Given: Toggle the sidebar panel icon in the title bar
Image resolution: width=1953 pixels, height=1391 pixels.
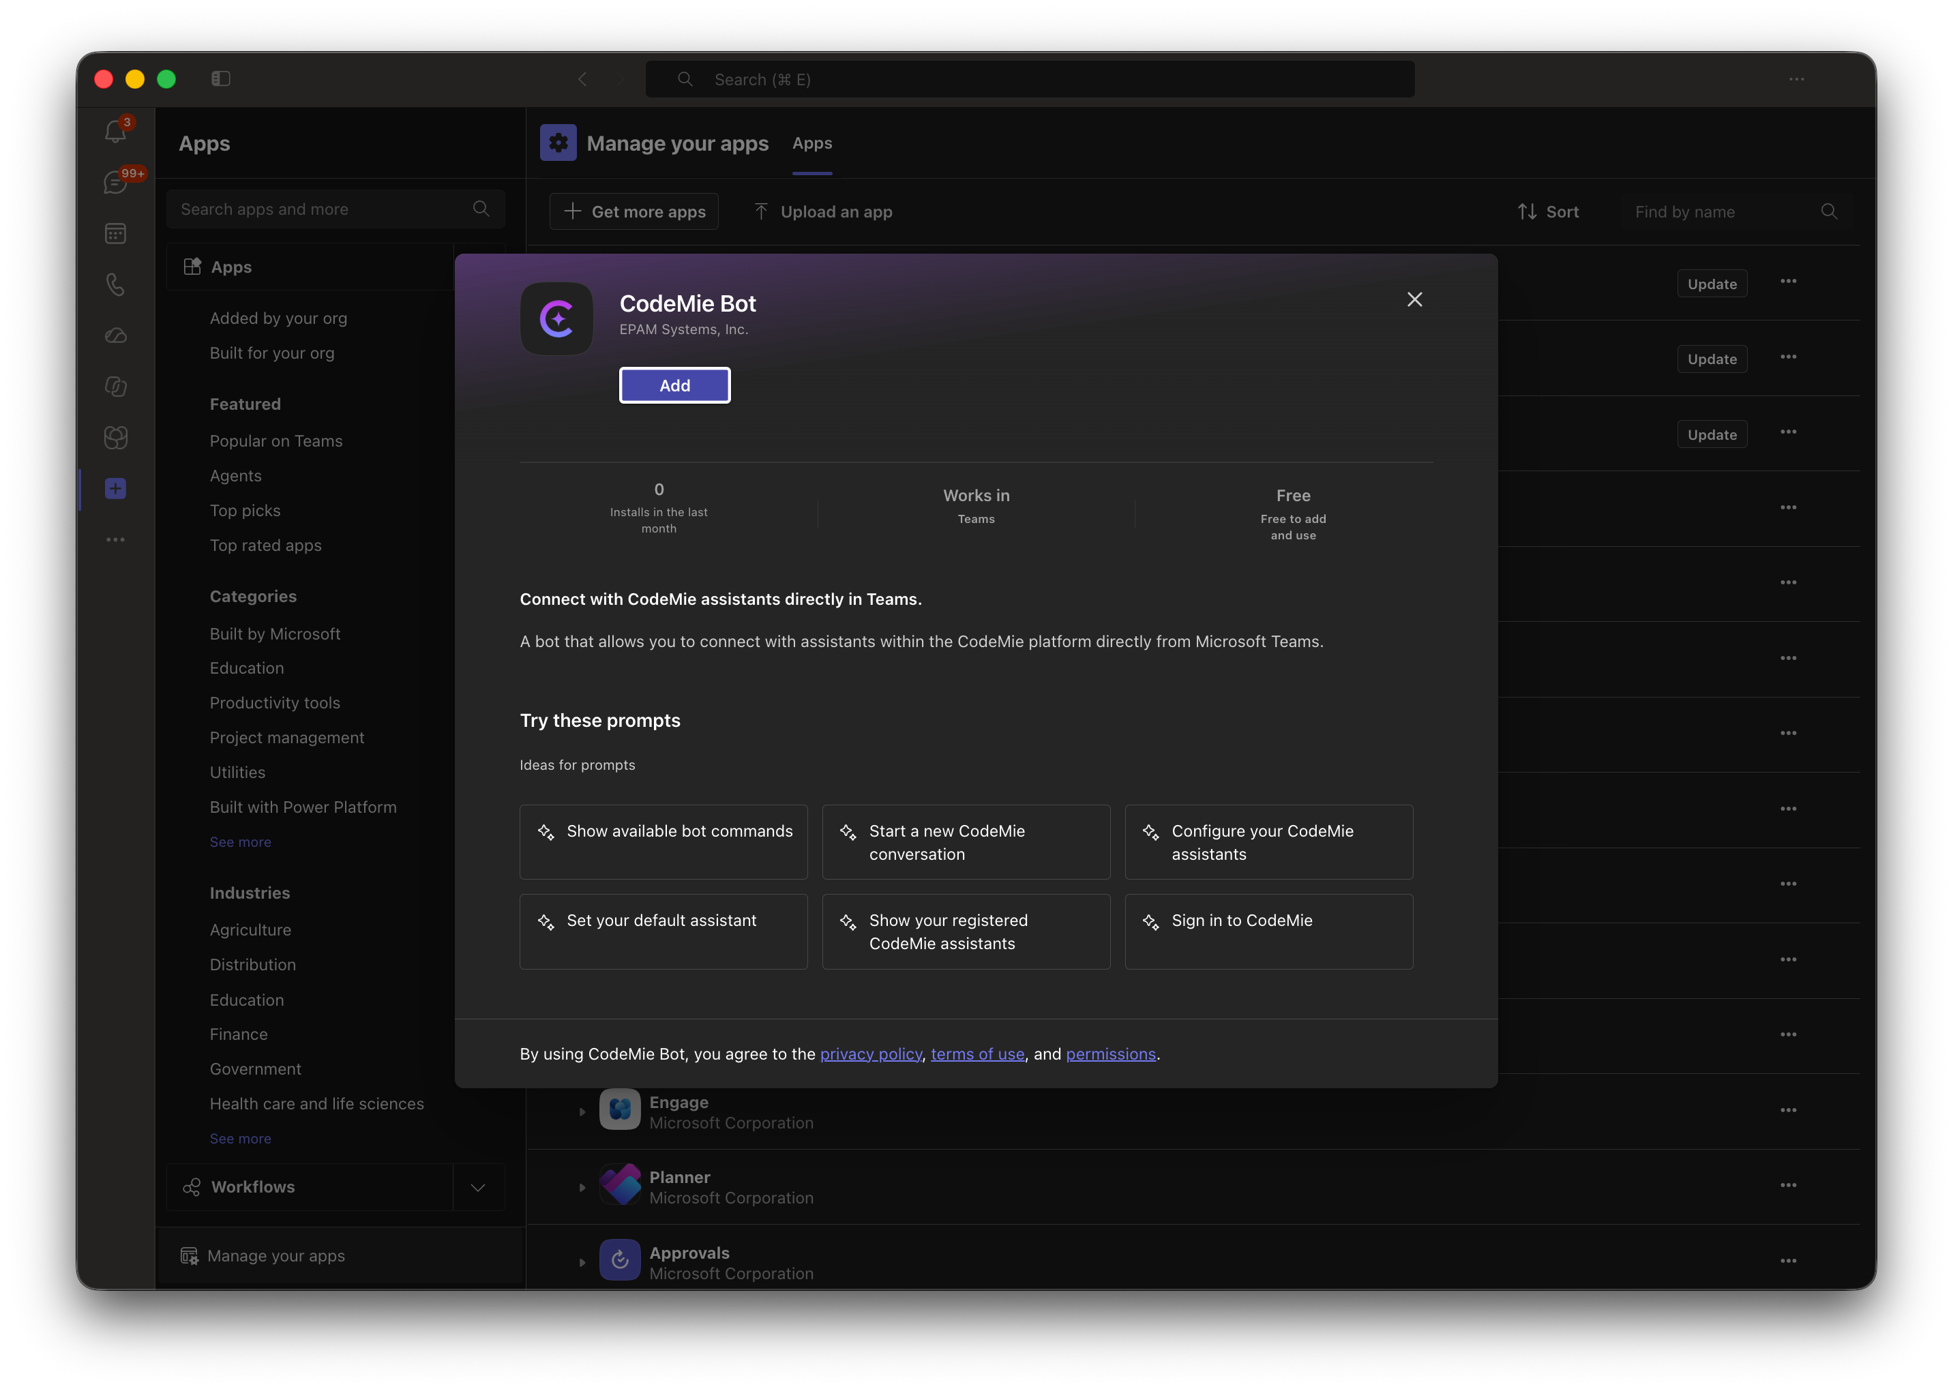Looking at the screenshot, I should click(221, 79).
